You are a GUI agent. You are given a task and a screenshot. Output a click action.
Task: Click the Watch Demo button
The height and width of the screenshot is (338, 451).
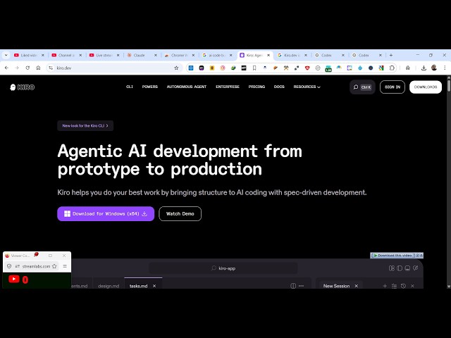pos(180,213)
